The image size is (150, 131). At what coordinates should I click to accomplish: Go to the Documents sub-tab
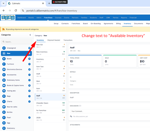(x=139, y=24)
